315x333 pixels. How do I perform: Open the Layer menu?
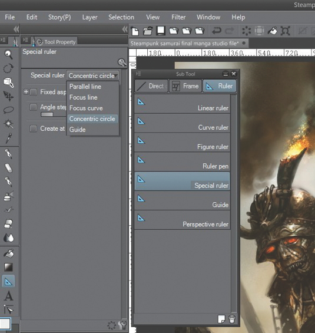(x=89, y=17)
